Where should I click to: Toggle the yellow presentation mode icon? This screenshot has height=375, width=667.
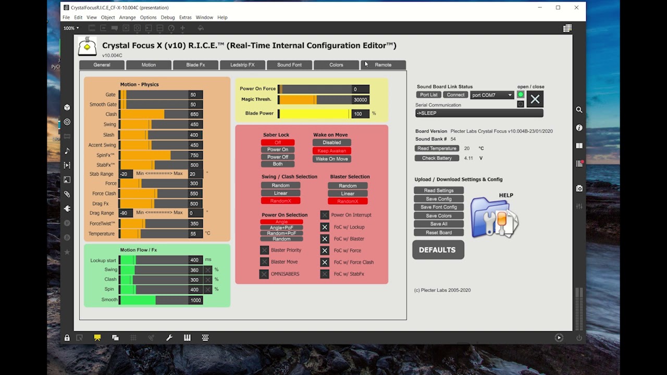click(97, 337)
